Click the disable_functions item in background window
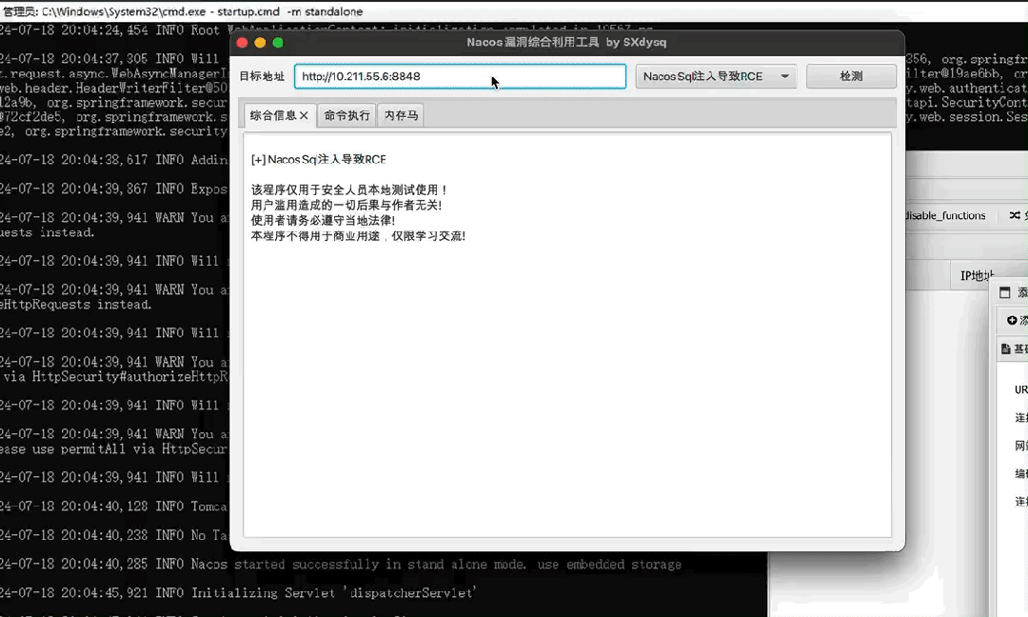 point(945,216)
